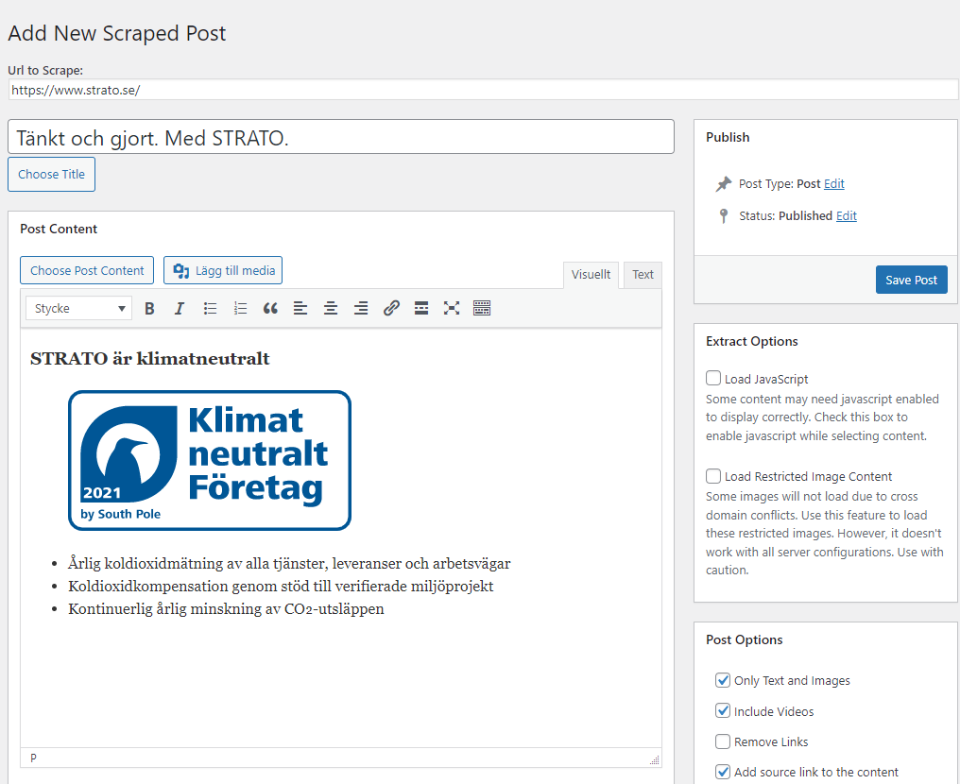Screen dimensions: 960x784
Task: Align text left
Action: [x=300, y=309]
